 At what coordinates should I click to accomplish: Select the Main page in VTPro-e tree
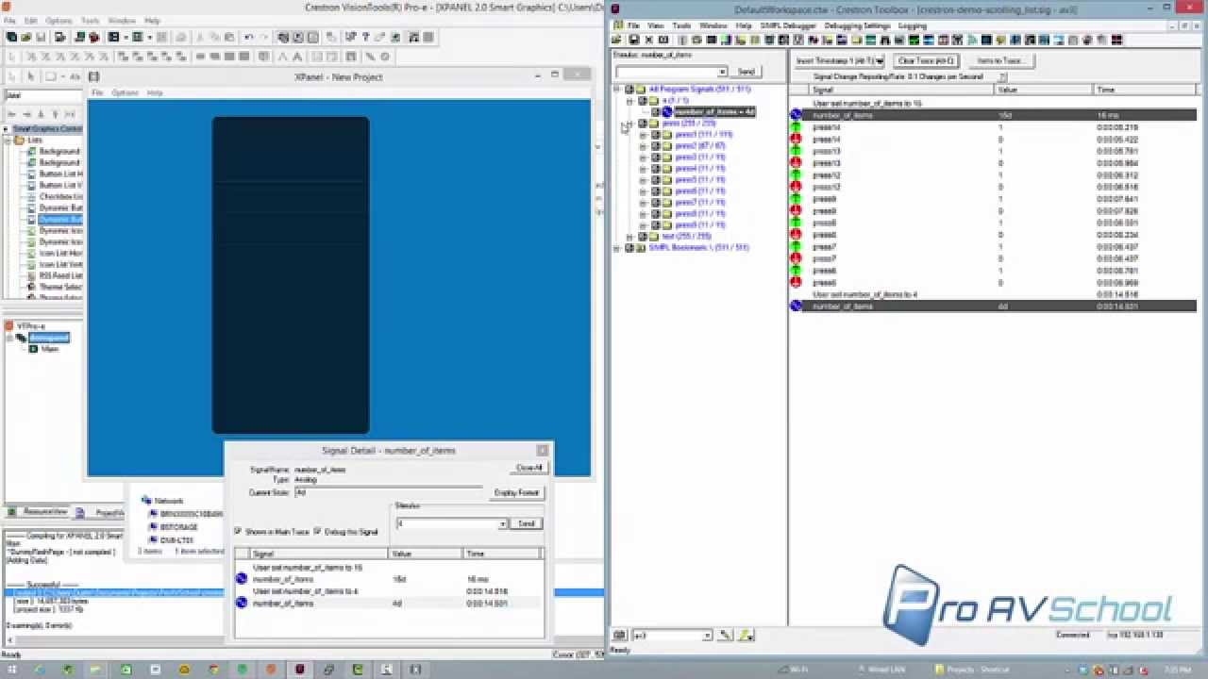49,349
